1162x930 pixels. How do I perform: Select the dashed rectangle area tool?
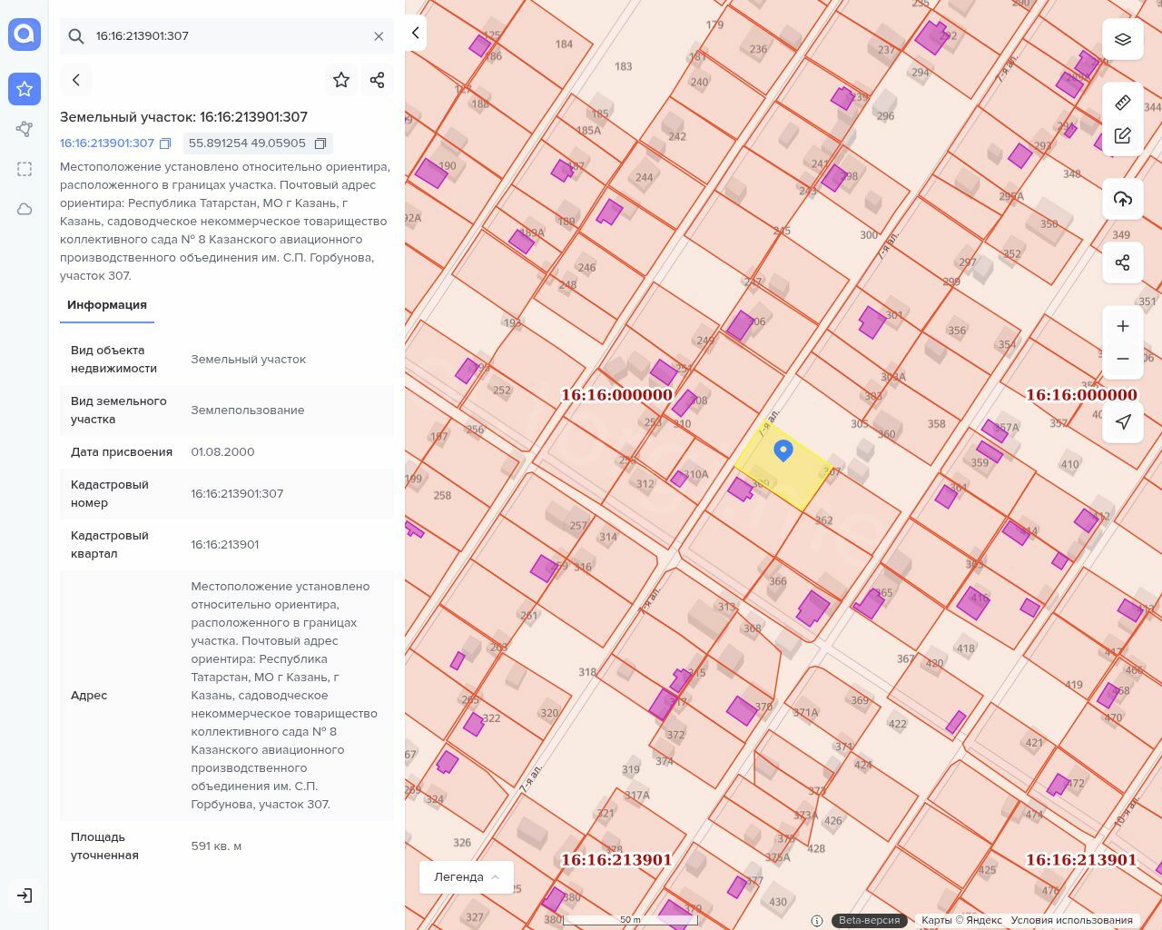coord(25,169)
